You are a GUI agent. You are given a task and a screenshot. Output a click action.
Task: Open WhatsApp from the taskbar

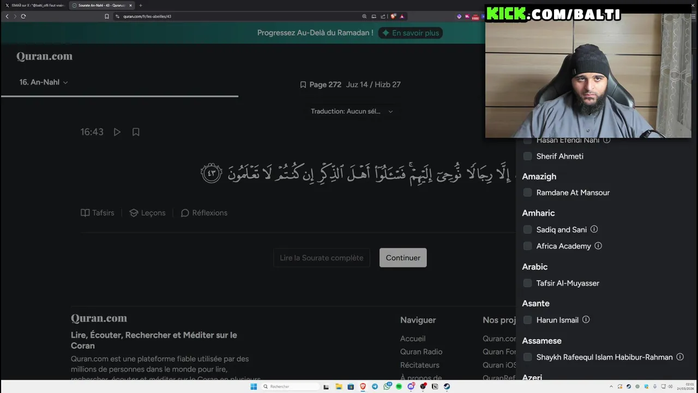click(x=387, y=386)
